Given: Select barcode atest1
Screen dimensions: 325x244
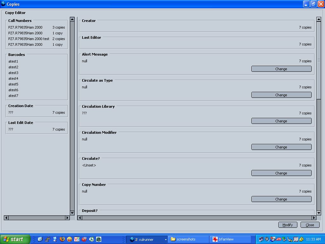Looking at the screenshot, I should [13, 61].
